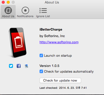Click the Check for update now button
Viewport: 104px width, 95px height.
coord(60,80)
